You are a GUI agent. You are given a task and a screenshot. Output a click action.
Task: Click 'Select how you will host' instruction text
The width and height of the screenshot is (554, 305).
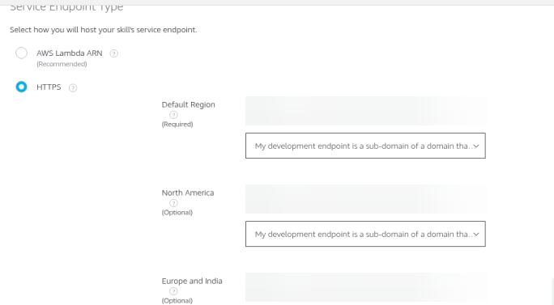point(103,30)
